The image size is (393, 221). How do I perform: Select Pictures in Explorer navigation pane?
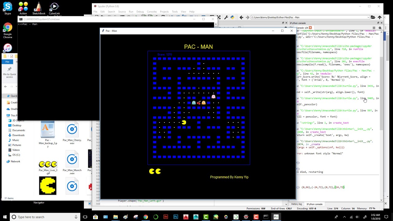17,145
